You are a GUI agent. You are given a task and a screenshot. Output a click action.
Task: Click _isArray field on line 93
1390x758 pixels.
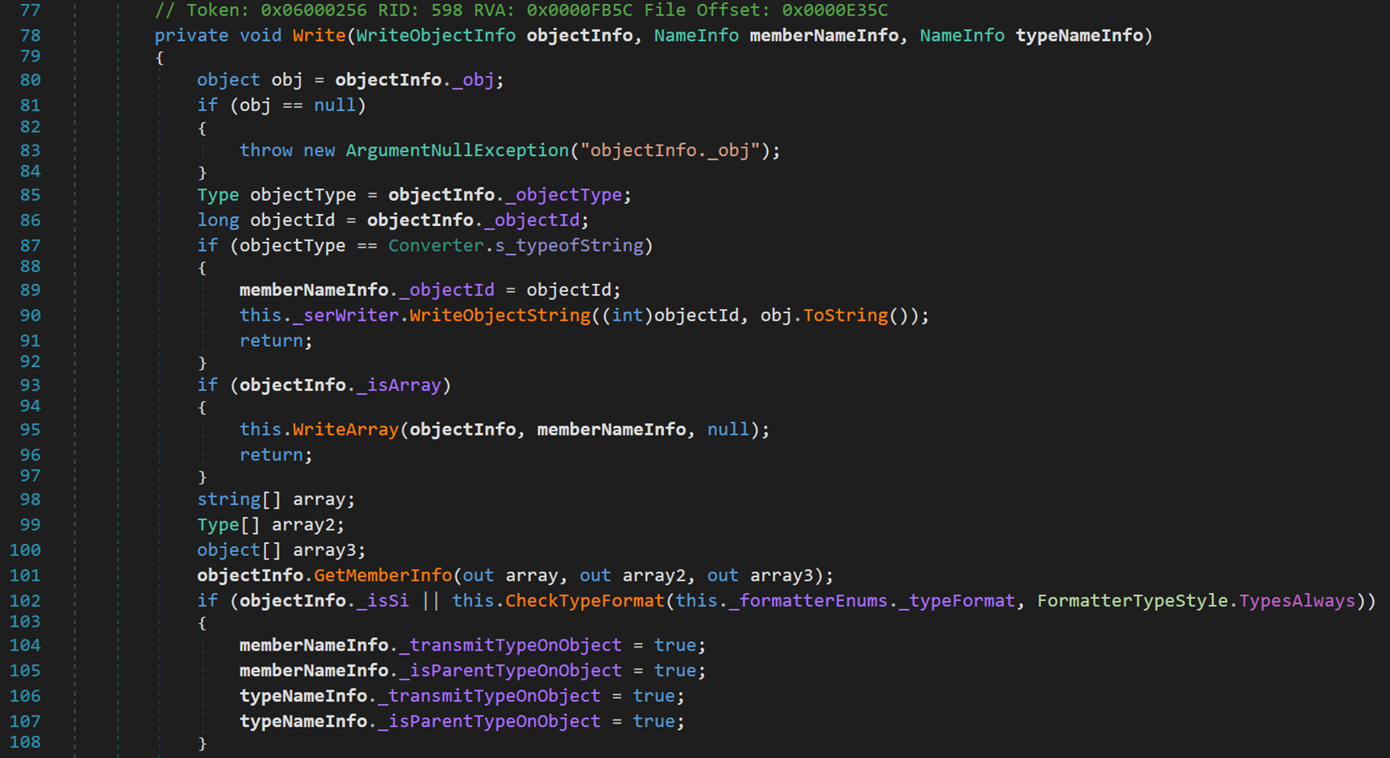399,386
